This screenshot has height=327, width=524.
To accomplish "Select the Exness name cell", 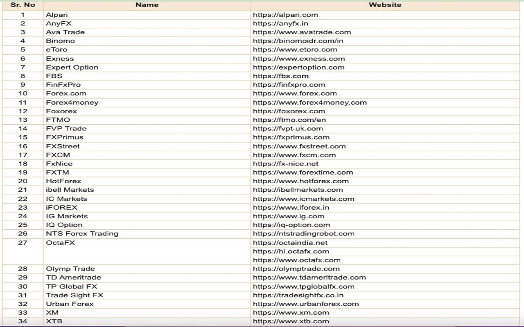I will 60,58.
